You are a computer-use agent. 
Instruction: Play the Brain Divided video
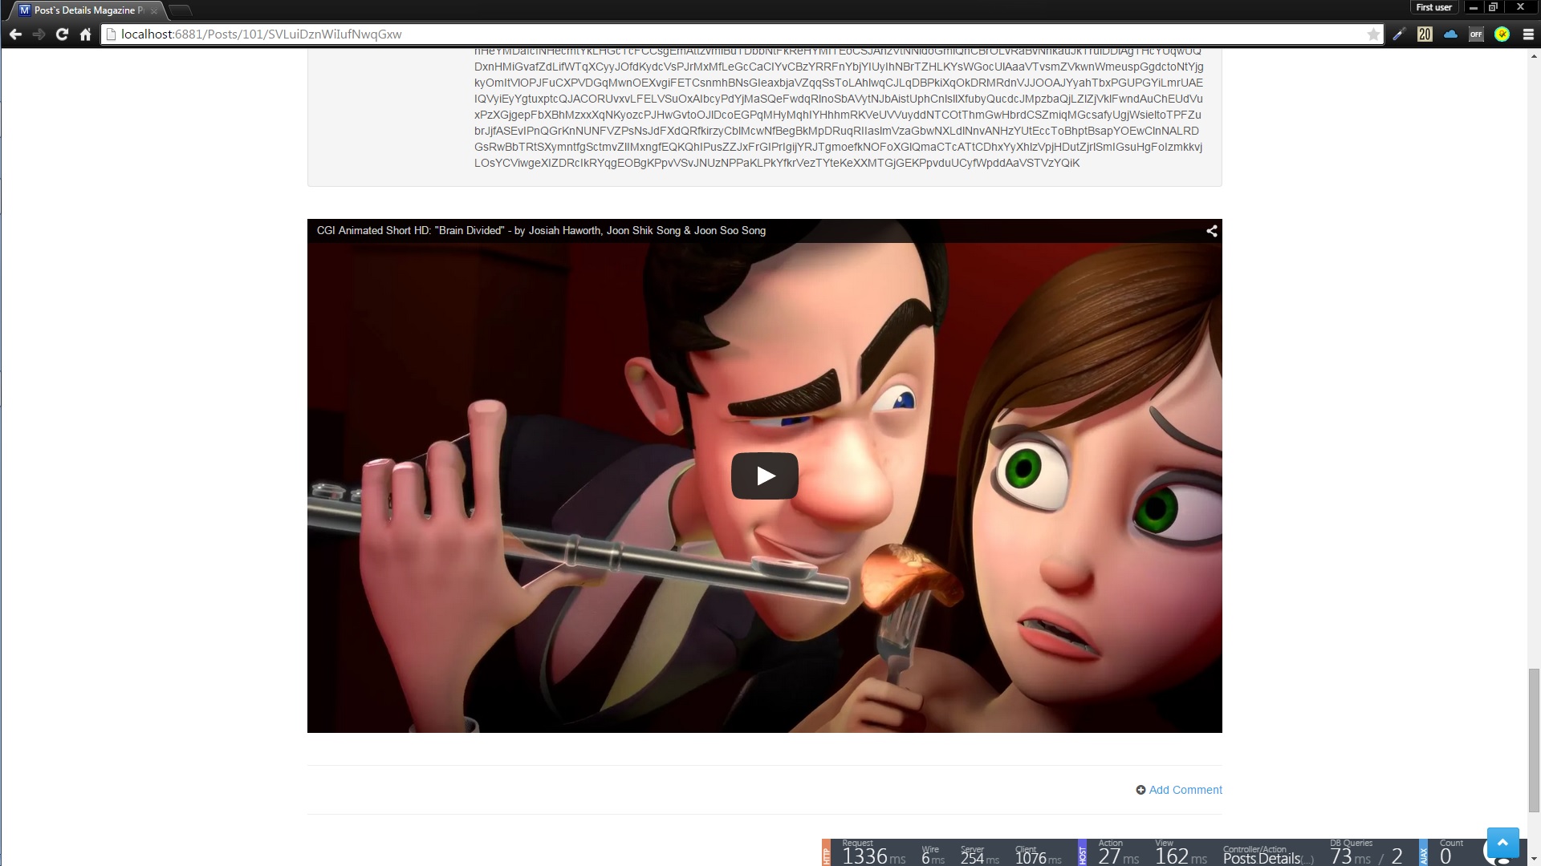764,476
